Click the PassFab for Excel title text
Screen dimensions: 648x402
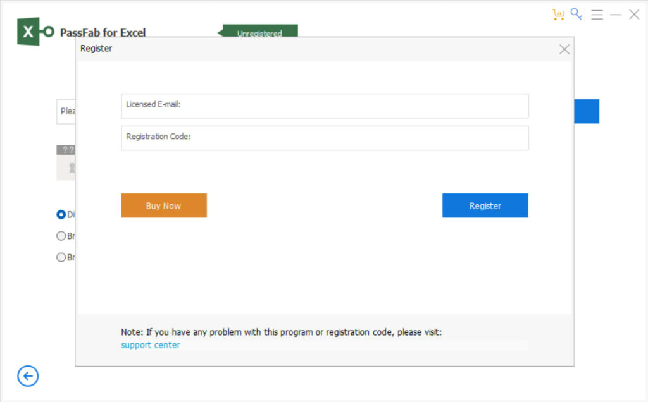(103, 32)
